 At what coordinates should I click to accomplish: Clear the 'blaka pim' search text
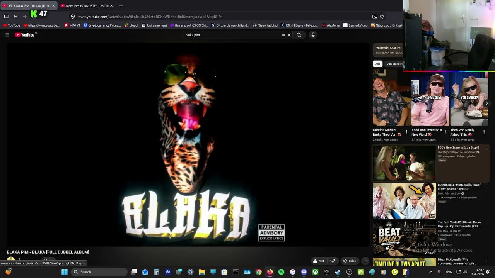(289, 35)
